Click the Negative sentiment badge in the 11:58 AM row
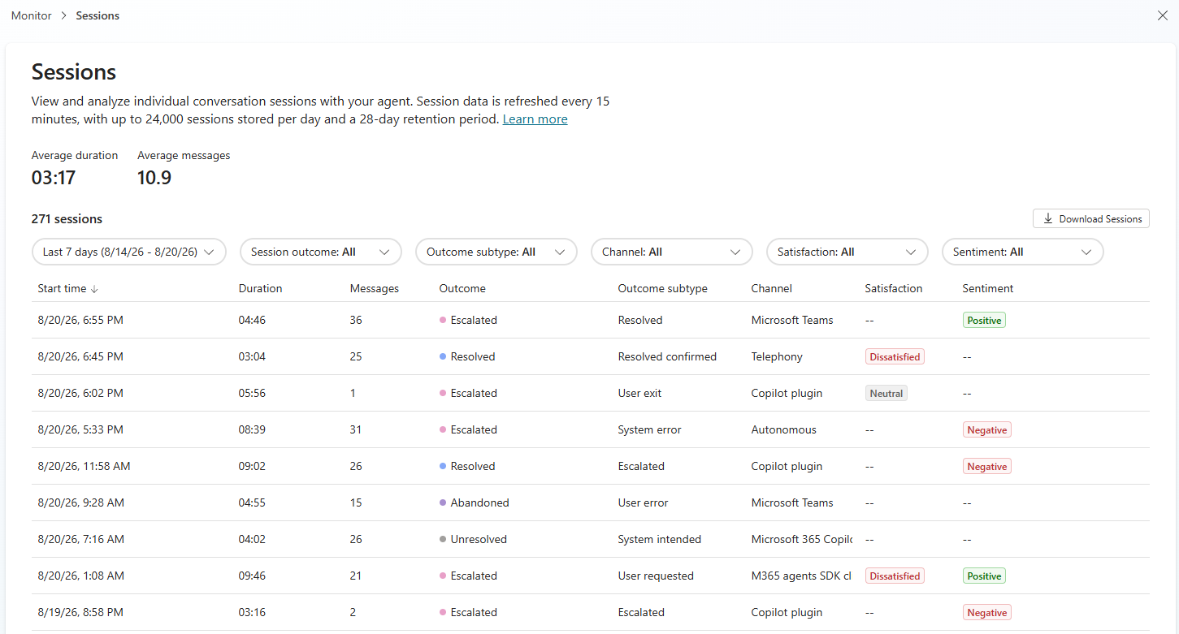This screenshot has width=1179, height=634. tap(987, 466)
